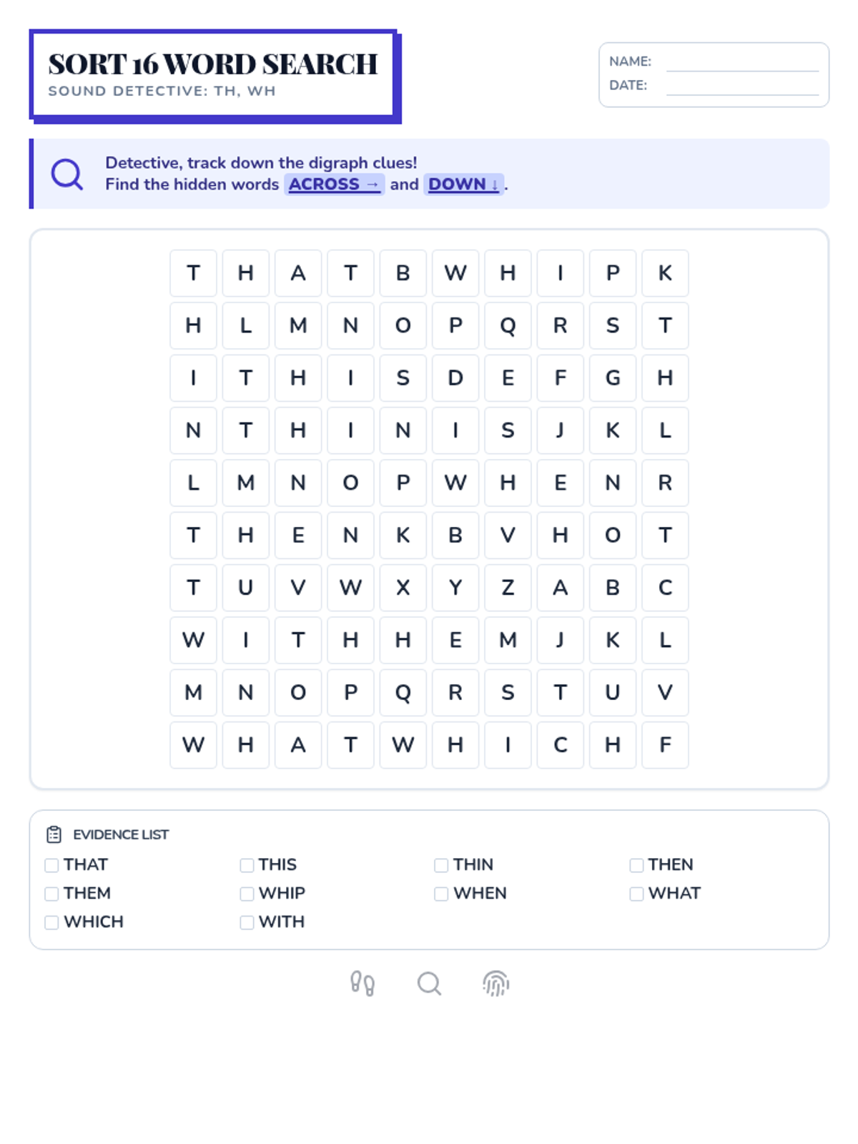Click the clipboard icon beside Evidence List

coord(54,834)
